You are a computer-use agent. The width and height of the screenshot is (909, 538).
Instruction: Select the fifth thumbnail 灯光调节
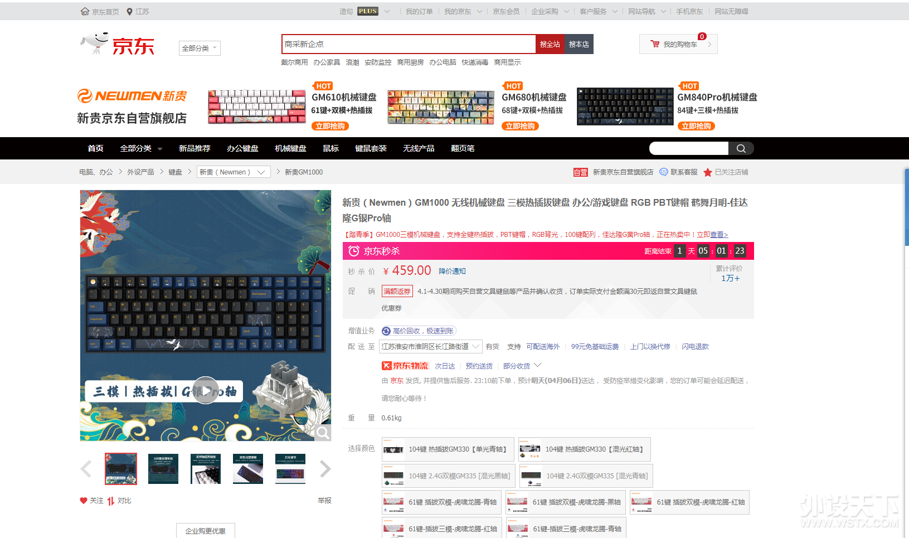pos(290,469)
